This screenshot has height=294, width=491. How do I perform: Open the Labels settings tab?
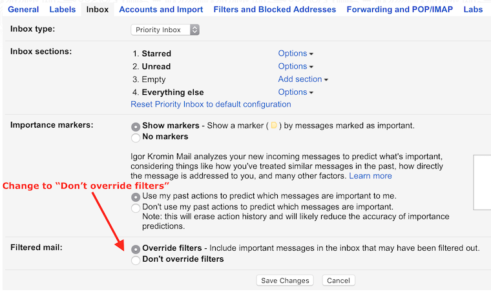(62, 10)
